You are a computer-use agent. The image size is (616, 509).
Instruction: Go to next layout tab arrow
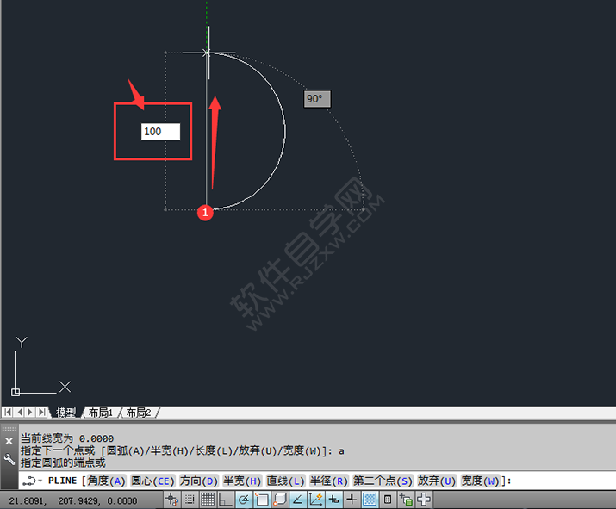point(30,412)
